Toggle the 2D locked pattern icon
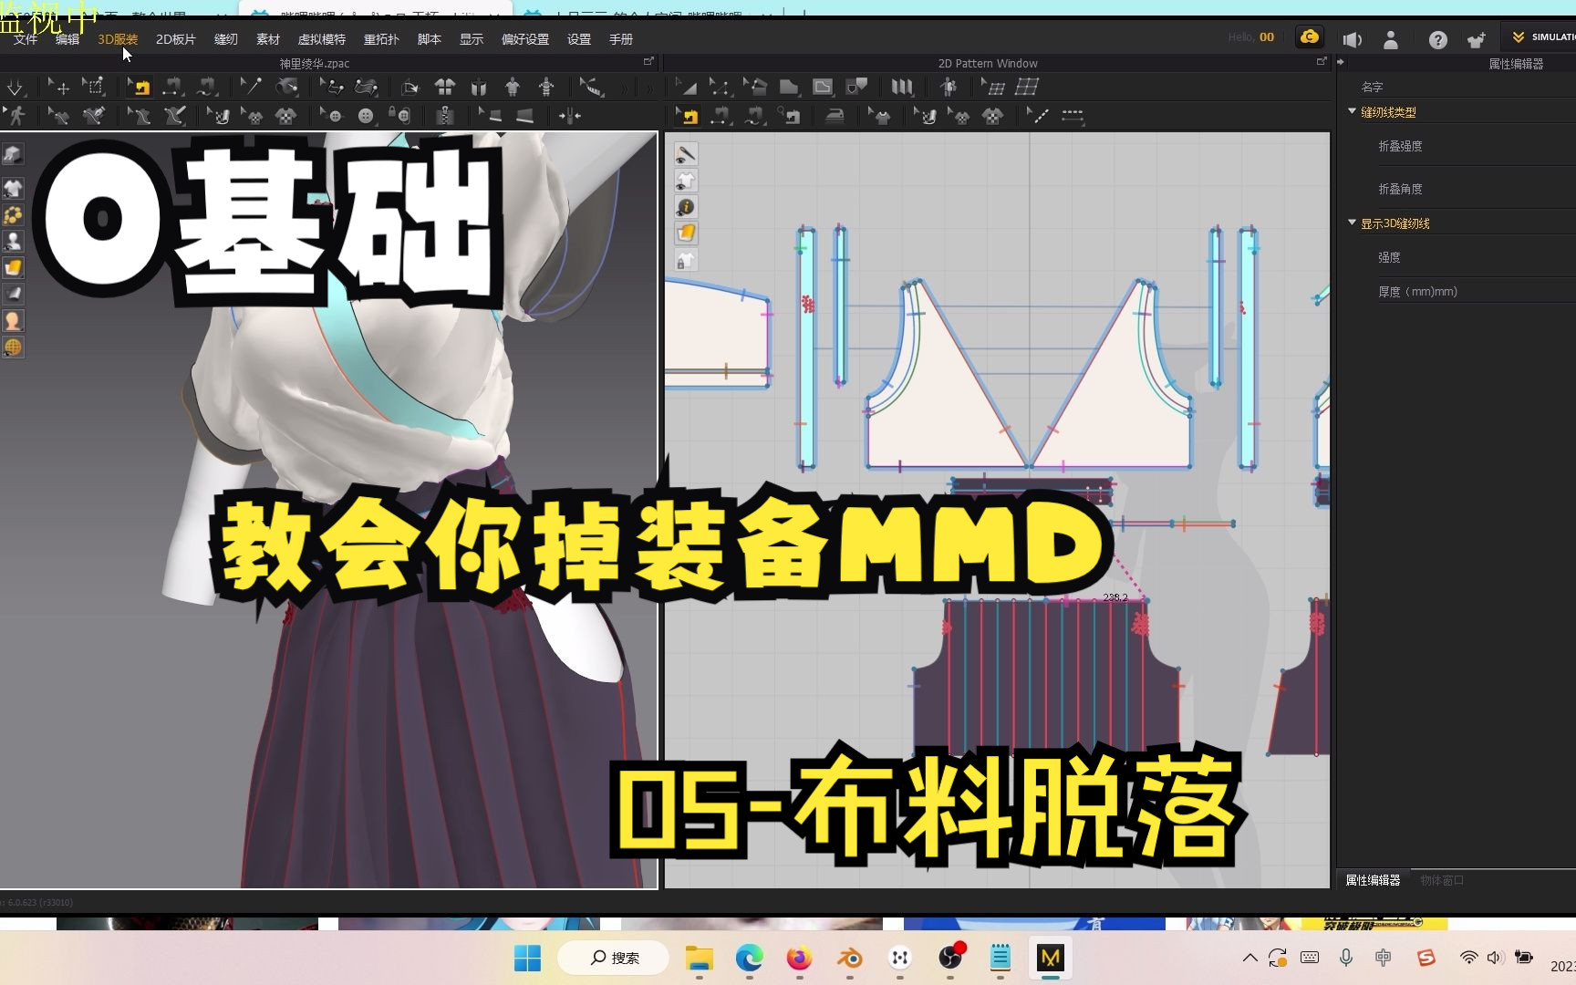The height and width of the screenshot is (985, 1576). (686, 261)
